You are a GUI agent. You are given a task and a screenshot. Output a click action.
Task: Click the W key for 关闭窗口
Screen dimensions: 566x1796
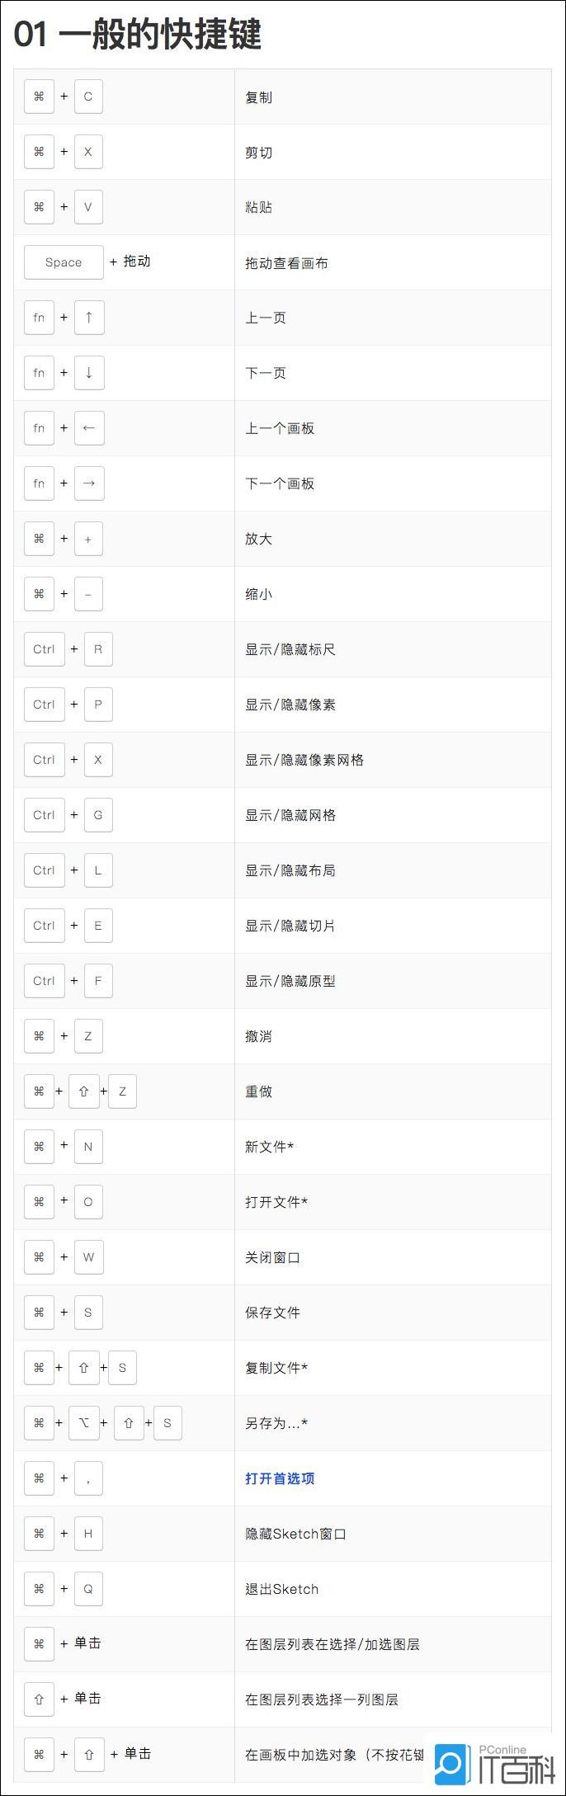coord(88,1257)
